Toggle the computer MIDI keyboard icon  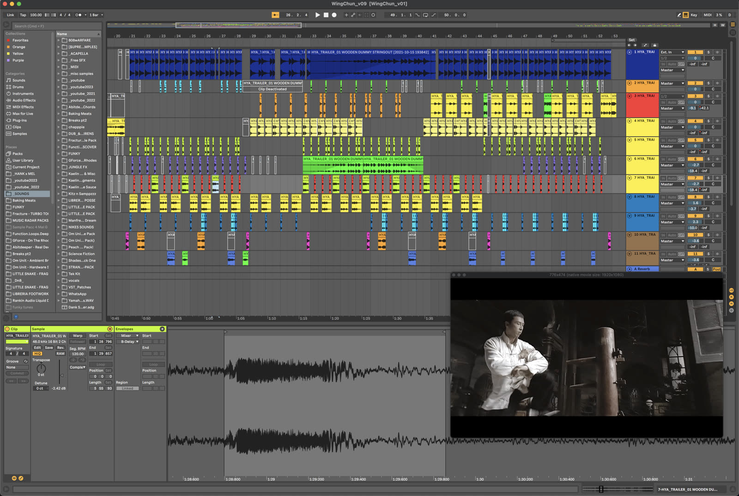[686, 15]
